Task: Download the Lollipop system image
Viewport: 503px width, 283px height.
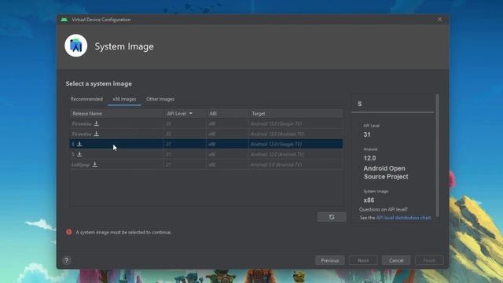Action: (94, 164)
